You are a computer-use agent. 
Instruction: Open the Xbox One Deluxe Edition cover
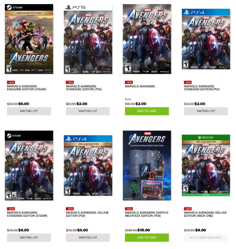[x=206, y=165]
